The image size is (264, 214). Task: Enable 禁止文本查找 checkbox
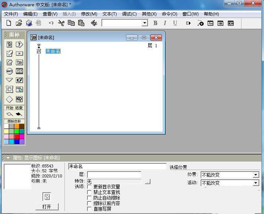pos(89,192)
